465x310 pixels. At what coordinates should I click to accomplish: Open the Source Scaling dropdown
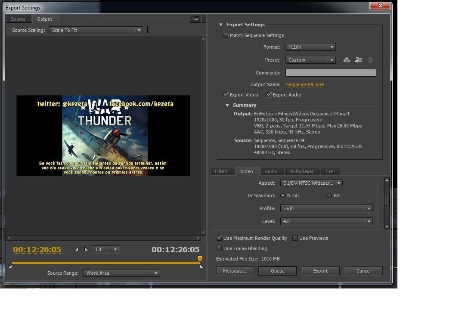pyautogui.click(x=96, y=30)
